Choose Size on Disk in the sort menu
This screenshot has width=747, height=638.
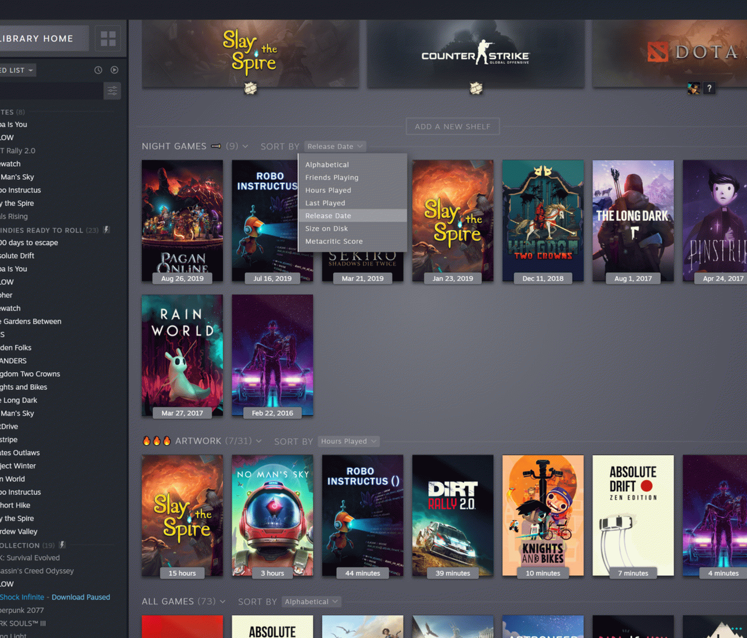tap(326, 228)
